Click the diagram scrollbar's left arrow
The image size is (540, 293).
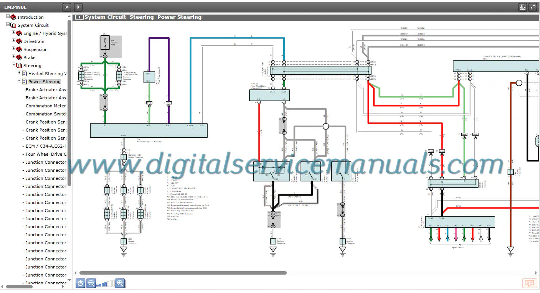point(76,273)
